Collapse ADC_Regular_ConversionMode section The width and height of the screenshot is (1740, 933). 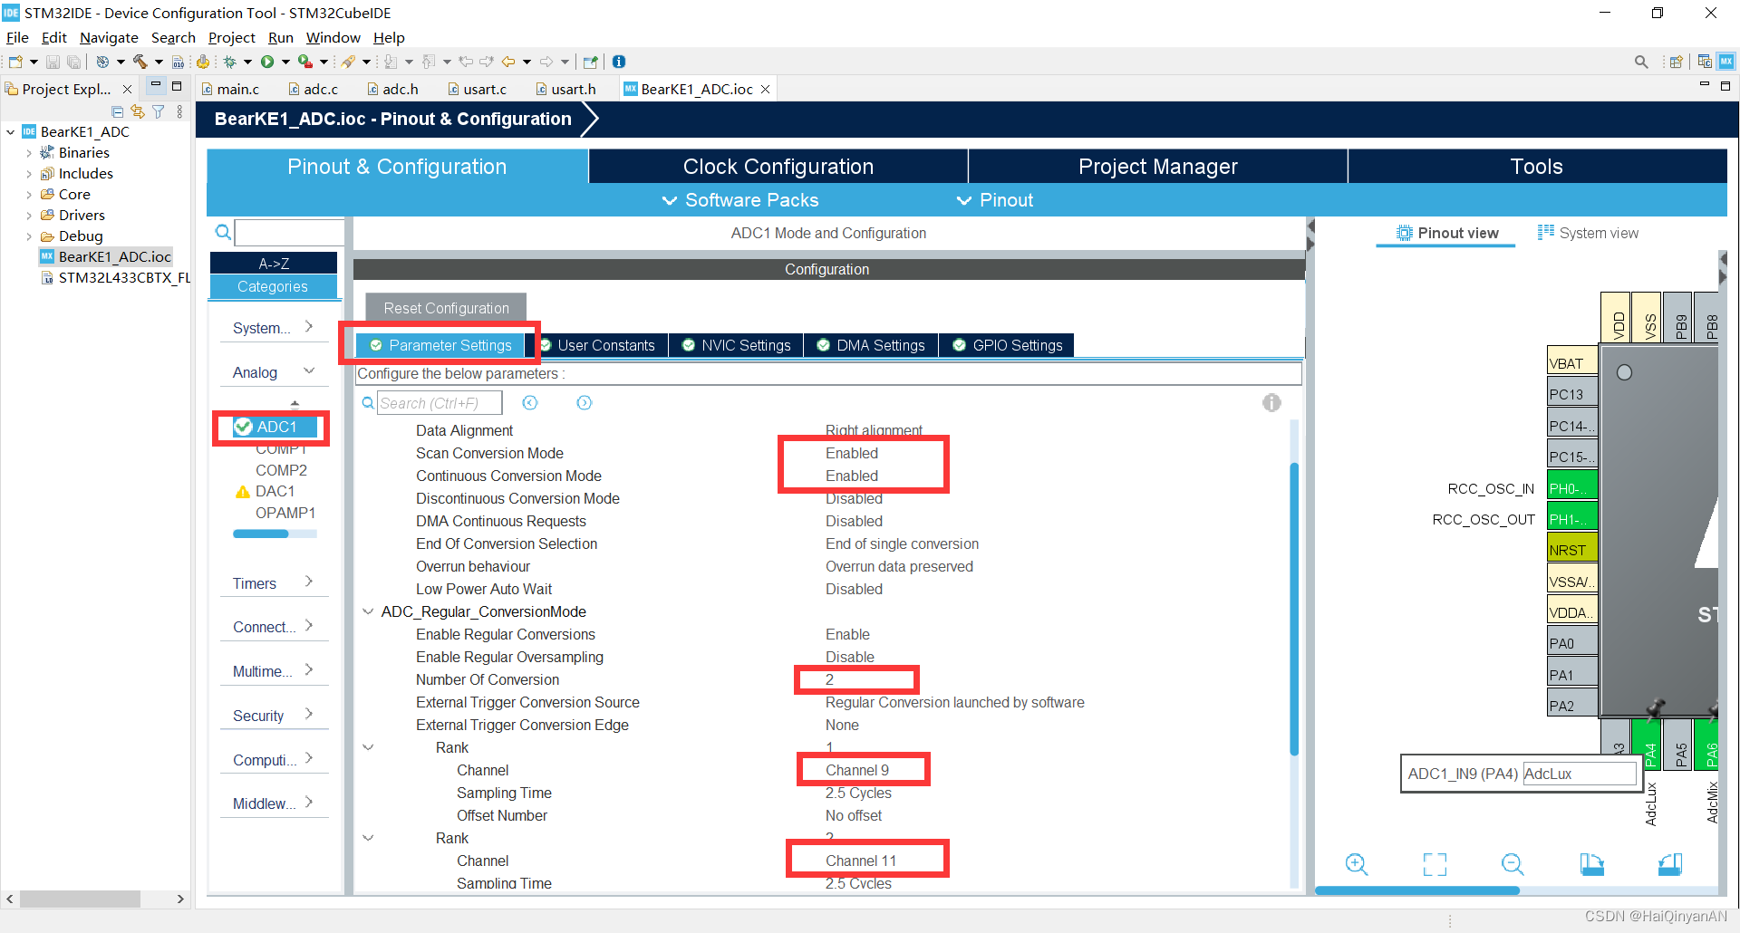368,611
